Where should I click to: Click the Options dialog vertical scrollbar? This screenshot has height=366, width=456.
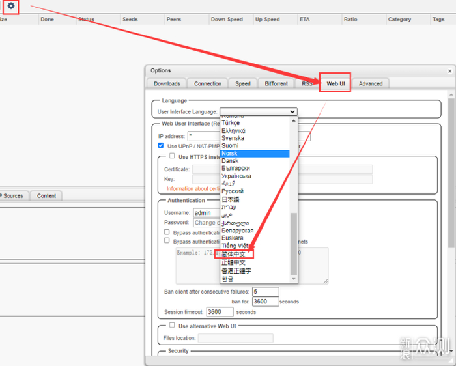(x=451, y=173)
